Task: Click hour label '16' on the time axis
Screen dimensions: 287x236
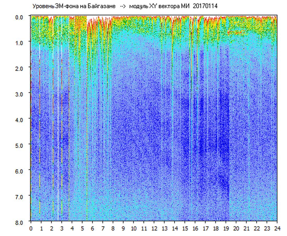Action: 195,228
